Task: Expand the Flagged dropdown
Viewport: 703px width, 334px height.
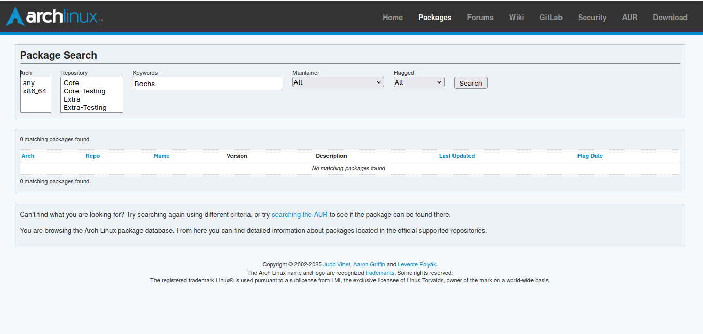Action: tap(419, 82)
